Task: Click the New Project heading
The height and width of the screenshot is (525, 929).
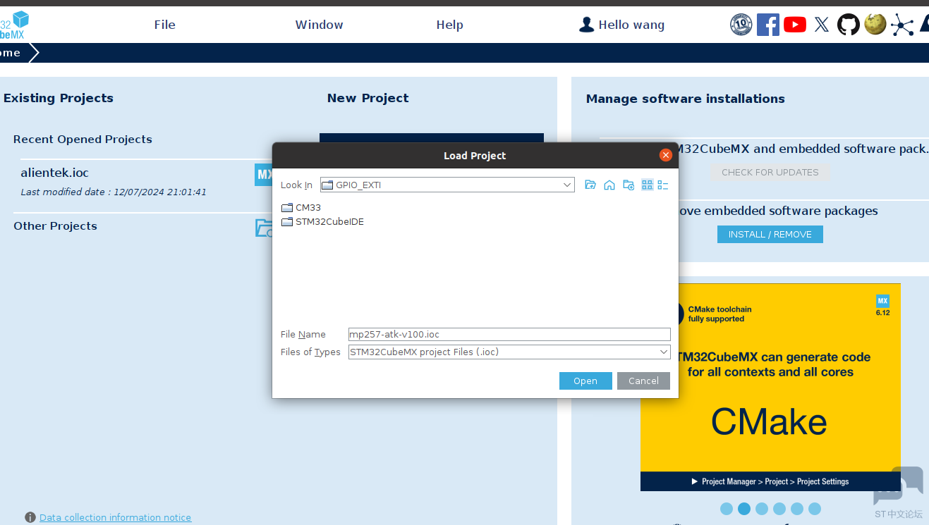Action: (x=368, y=98)
